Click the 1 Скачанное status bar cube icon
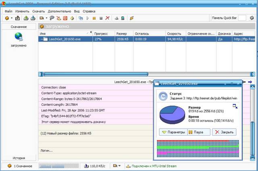258x171 pixels. [10, 166]
